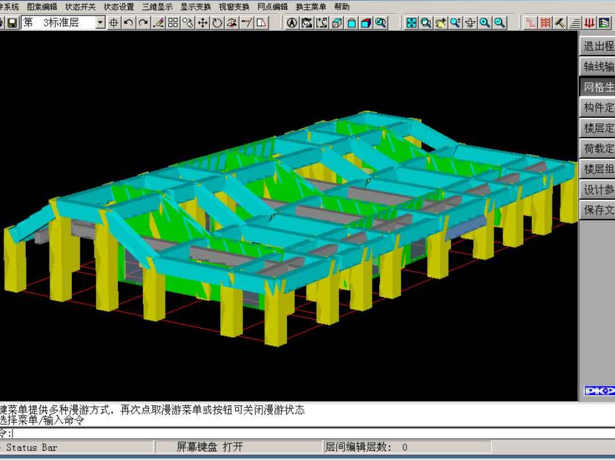Toggle the solid shaded cube display
The image size is (615, 461).
tap(366, 23)
